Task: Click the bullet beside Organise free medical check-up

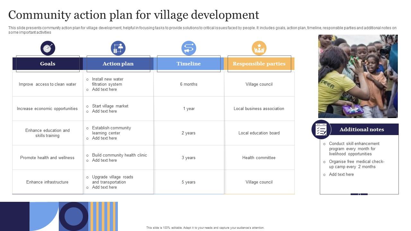Action: click(x=324, y=161)
